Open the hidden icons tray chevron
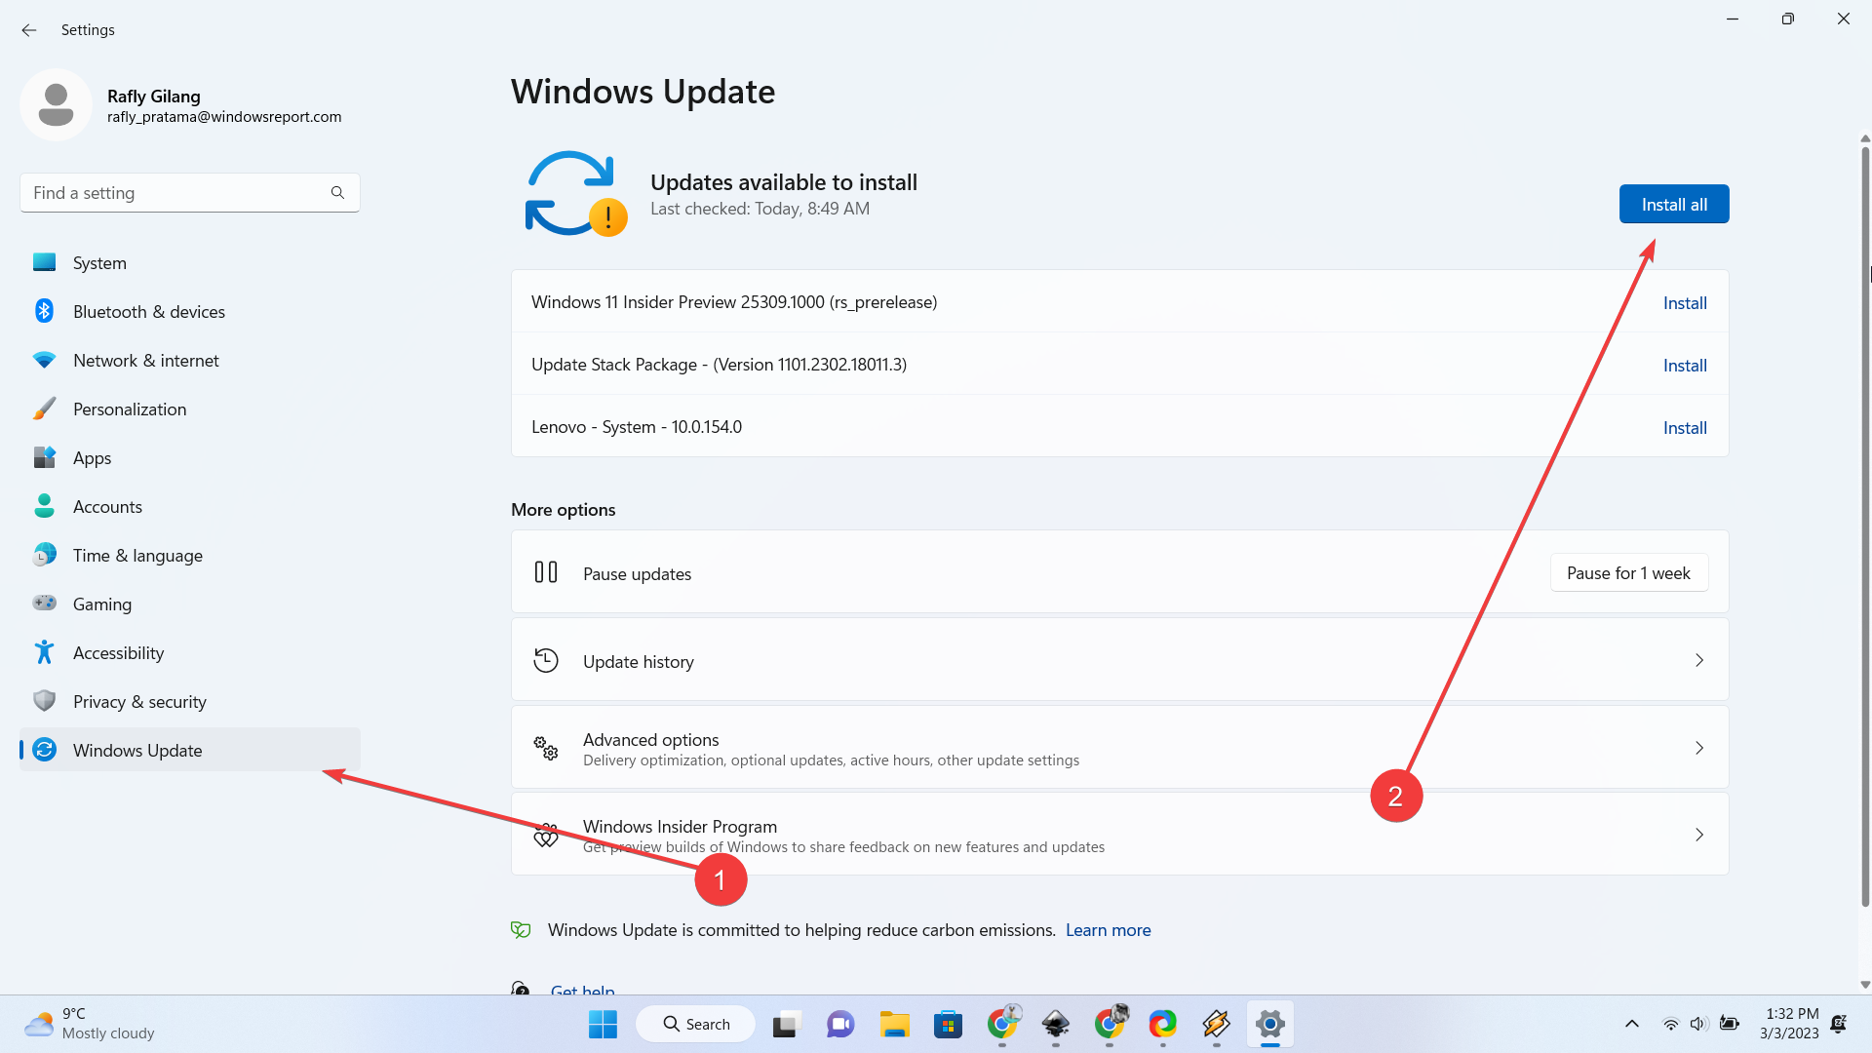The height and width of the screenshot is (1053, 1872). [1631, 1024]
